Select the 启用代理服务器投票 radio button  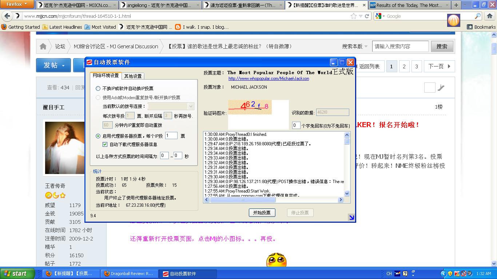pyautogui.click(x=98, y=136)
